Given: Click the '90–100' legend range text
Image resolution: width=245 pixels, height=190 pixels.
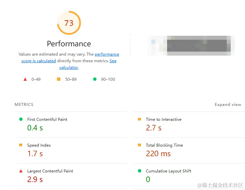Looking at the screenshot, I should tap(108, 79).
